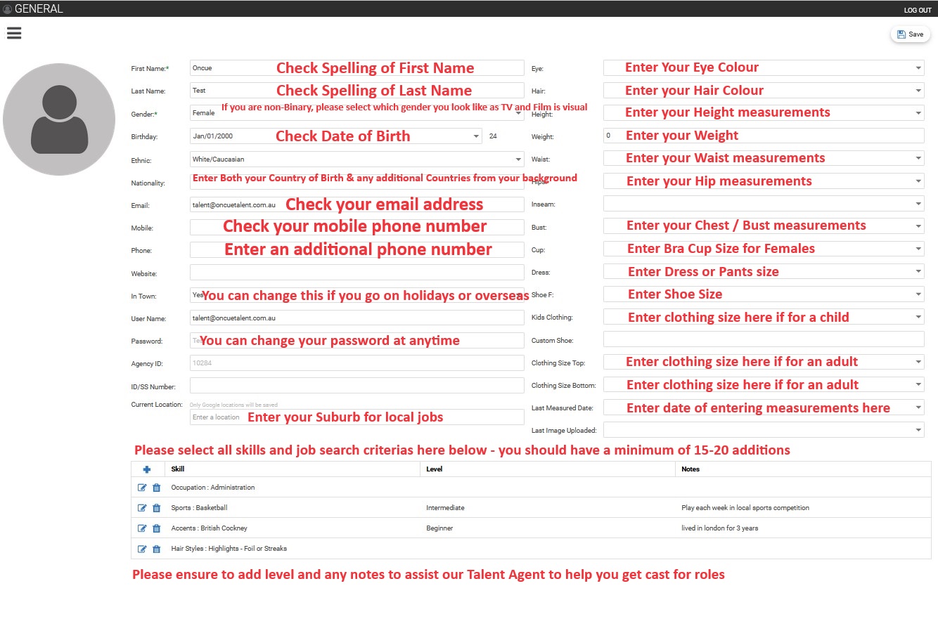
Task: Open the Ethnic dropdown showing White/Caucasian
Action: [x=356, y=159]
